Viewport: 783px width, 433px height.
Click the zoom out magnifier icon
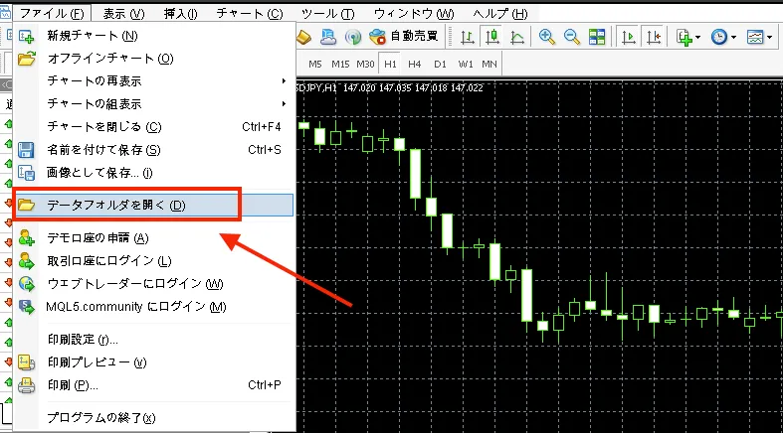click(571, 37)
